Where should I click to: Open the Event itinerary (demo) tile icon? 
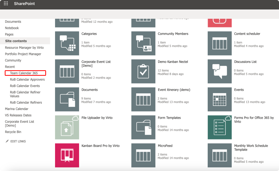tap(143, 99)
